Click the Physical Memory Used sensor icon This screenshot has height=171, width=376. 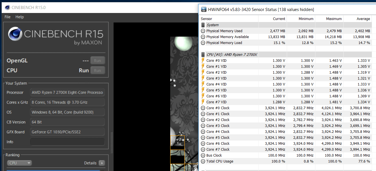click(203, 31)
